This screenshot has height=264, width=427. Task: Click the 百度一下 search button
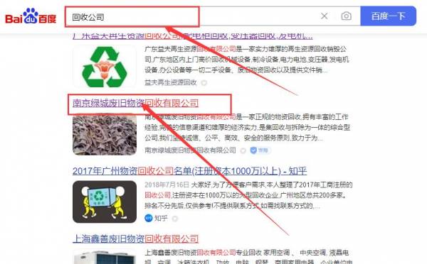click(x=388, y=16)
